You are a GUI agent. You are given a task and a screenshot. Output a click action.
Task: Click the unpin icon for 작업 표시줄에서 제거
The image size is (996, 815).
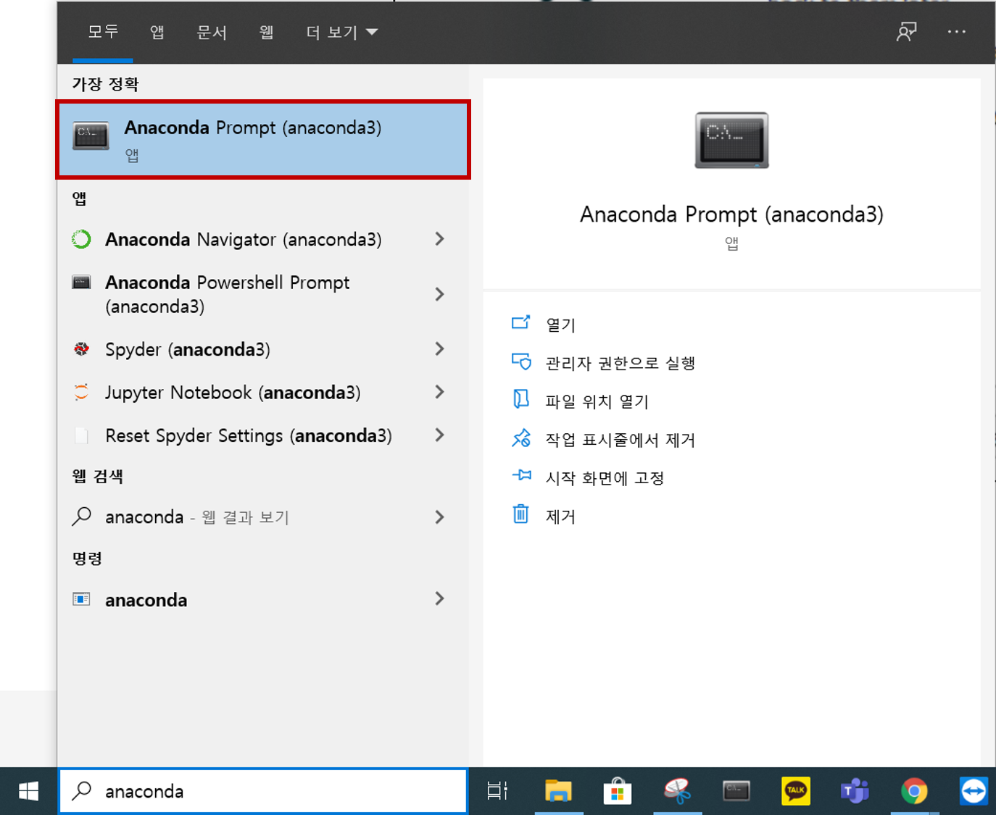(520, 438)
